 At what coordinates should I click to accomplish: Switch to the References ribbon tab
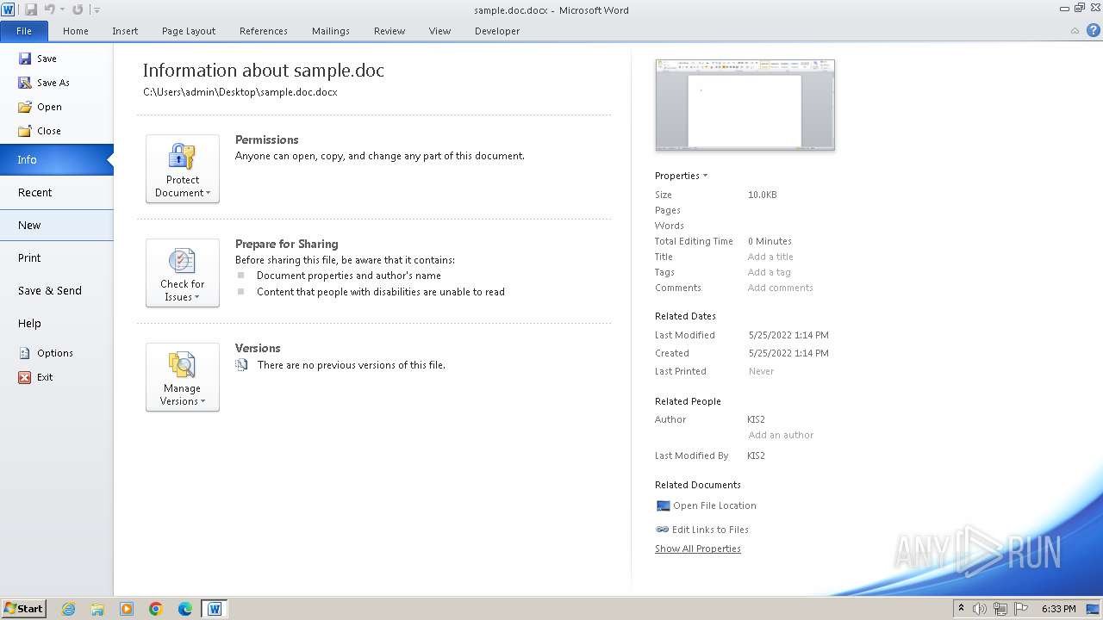264,31
